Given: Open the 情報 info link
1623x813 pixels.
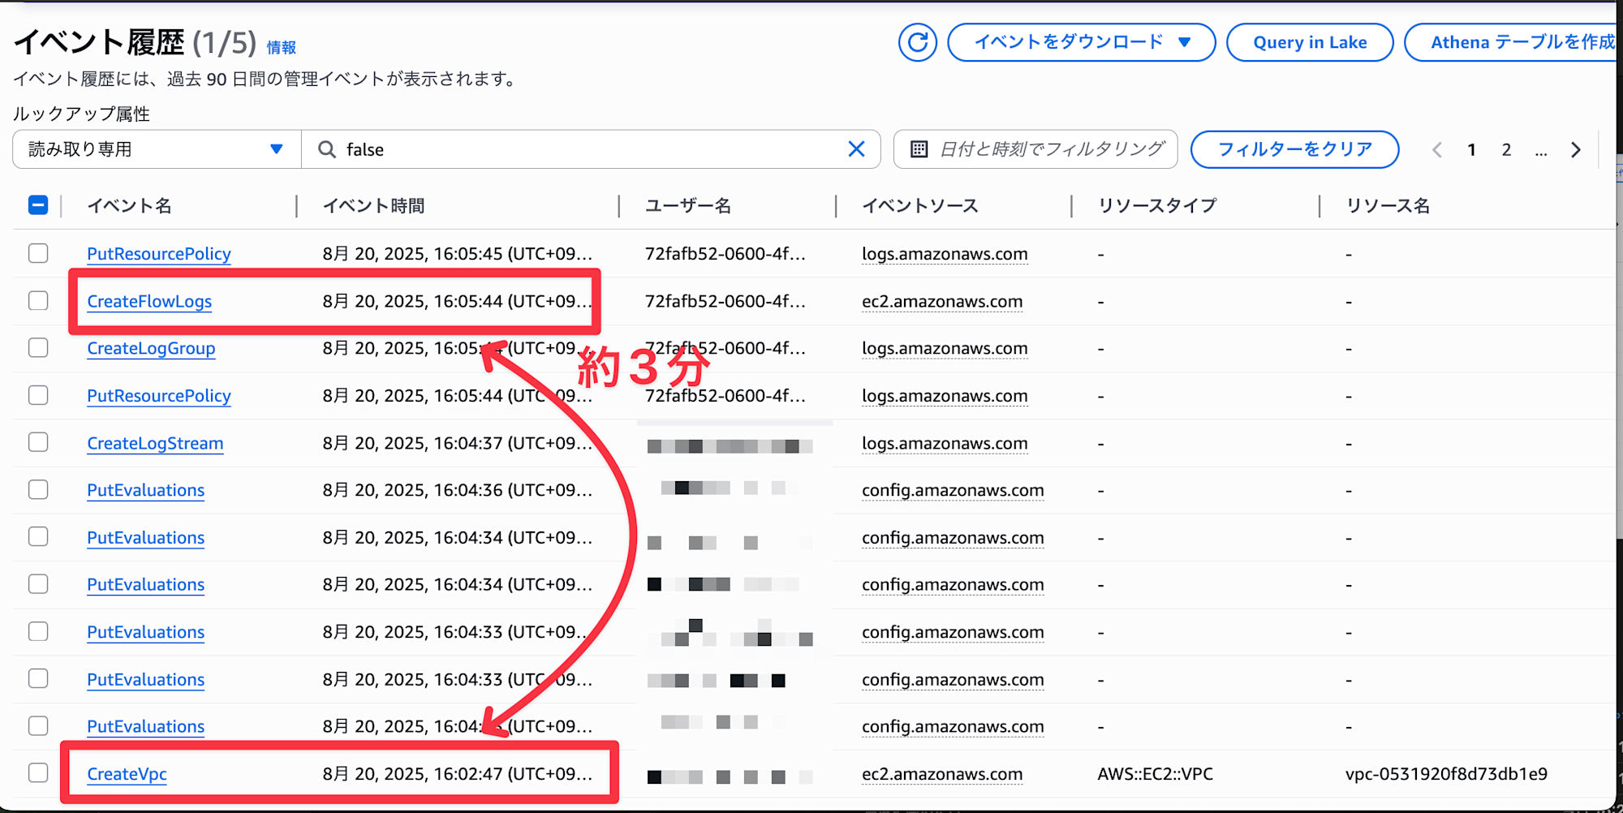Looking at the screenshot, I should (282, 48).
